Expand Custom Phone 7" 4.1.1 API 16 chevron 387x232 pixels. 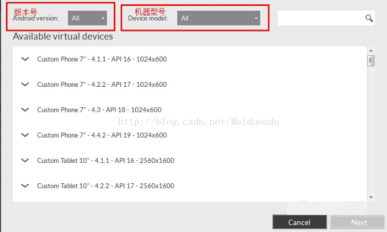click(25, 59)
